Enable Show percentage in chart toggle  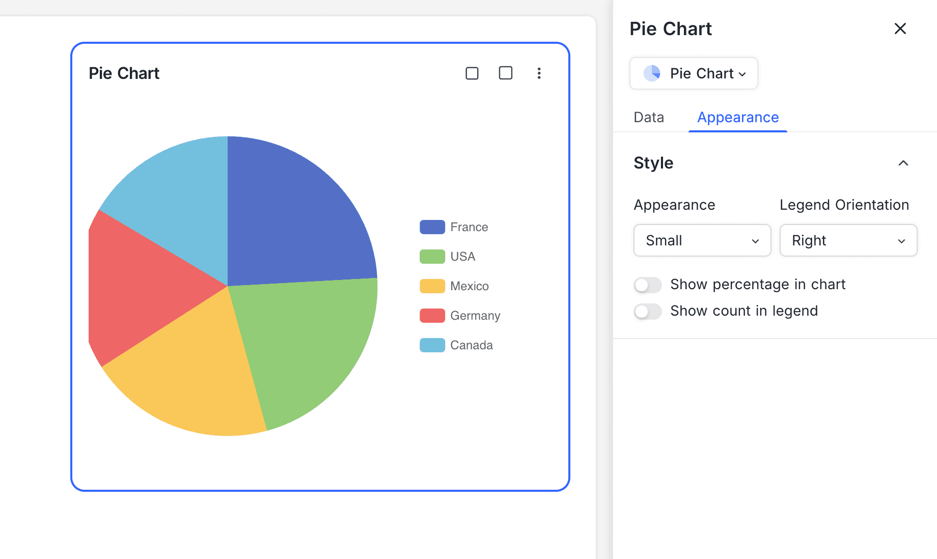647,285
